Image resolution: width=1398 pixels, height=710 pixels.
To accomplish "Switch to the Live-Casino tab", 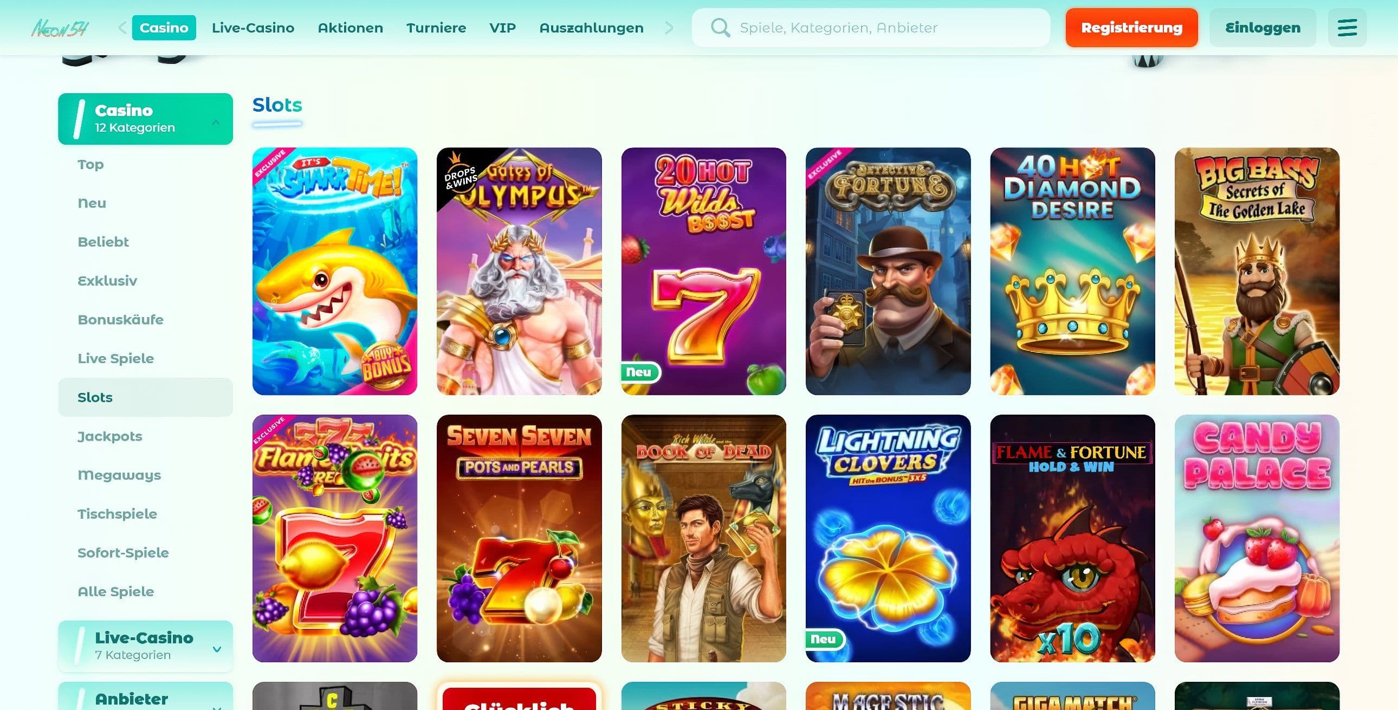I will pos(253,28).
